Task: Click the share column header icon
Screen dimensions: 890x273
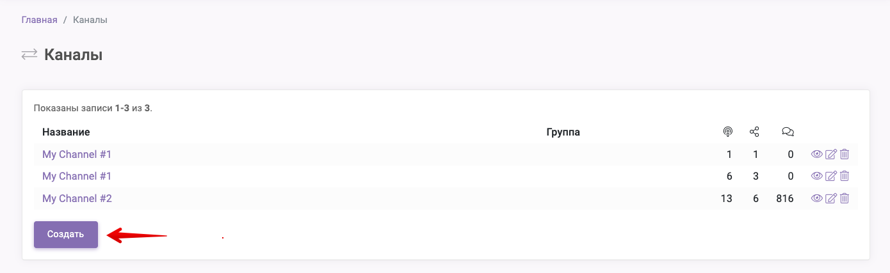Action: pos(754,132)
